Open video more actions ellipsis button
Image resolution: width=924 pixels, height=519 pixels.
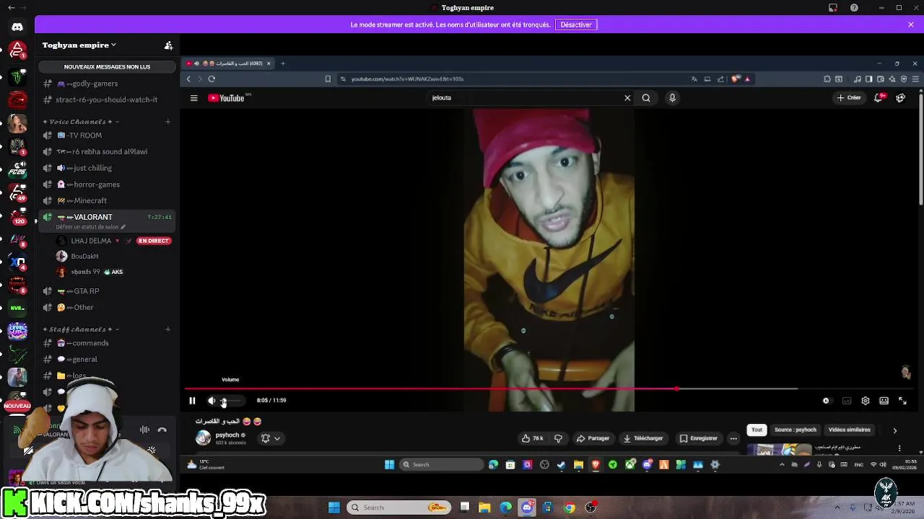(x=733, y=438)
